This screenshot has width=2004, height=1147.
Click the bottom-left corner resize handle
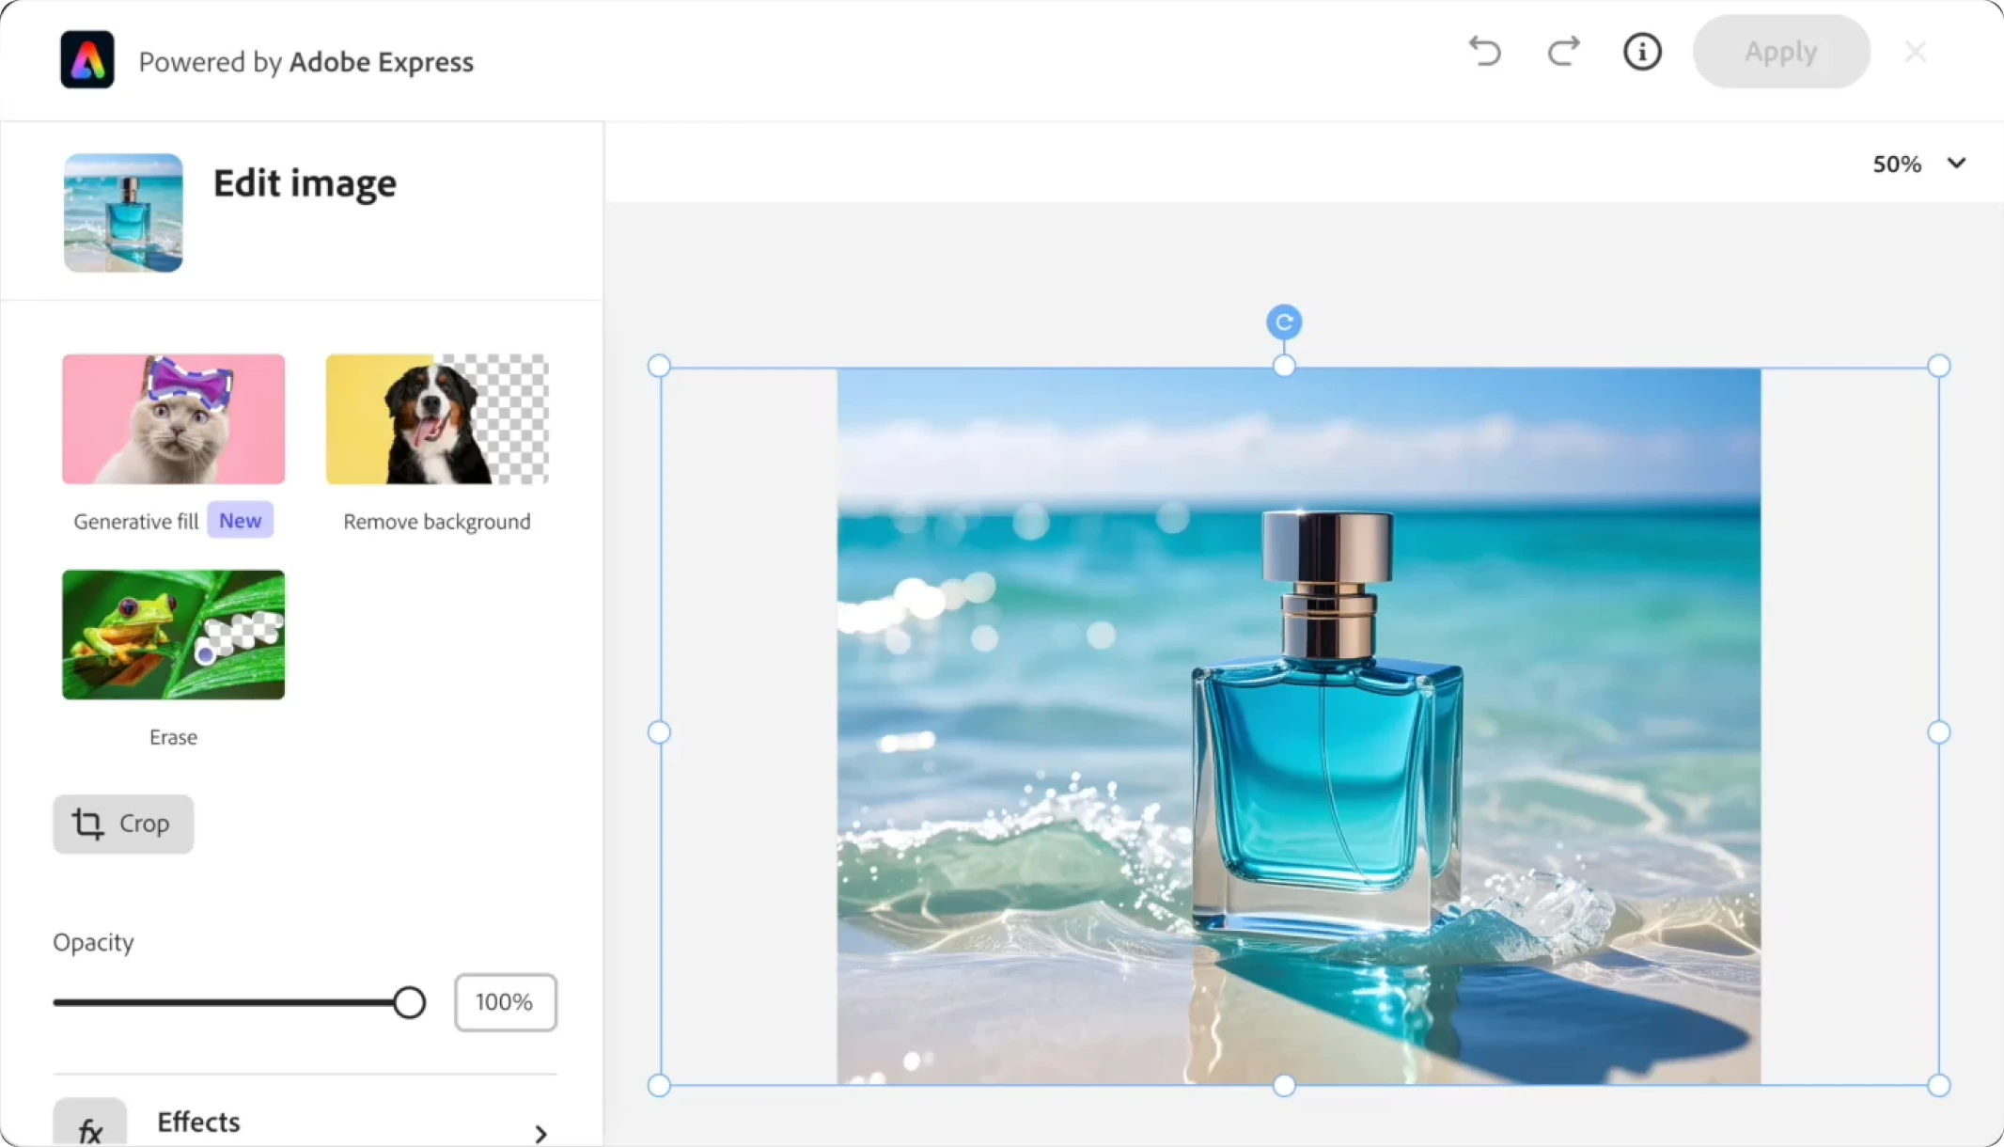(x=659, y=1086)
